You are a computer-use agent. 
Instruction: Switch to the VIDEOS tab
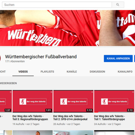(x=23, y=72)
